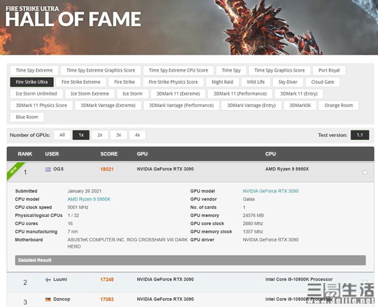Screen dimensions: 378x307
Task: Click the score 17083
Action: pyautogui.click(x=107, y=299)
